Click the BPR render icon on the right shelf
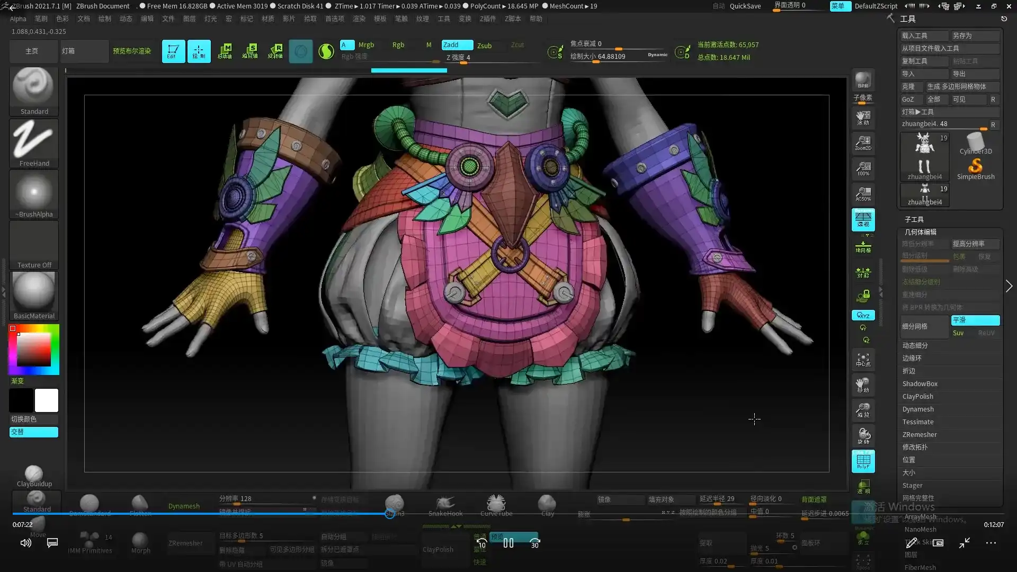This screenshot has width=1017, height=572. 862,81
